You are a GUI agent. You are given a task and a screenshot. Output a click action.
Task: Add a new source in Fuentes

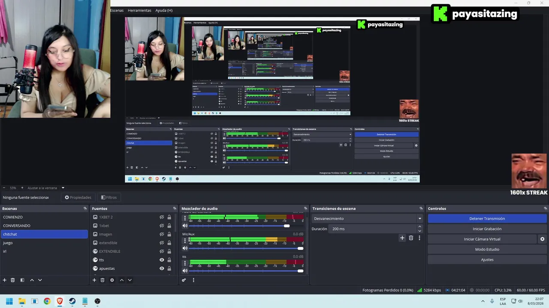(x=94, y=280)
